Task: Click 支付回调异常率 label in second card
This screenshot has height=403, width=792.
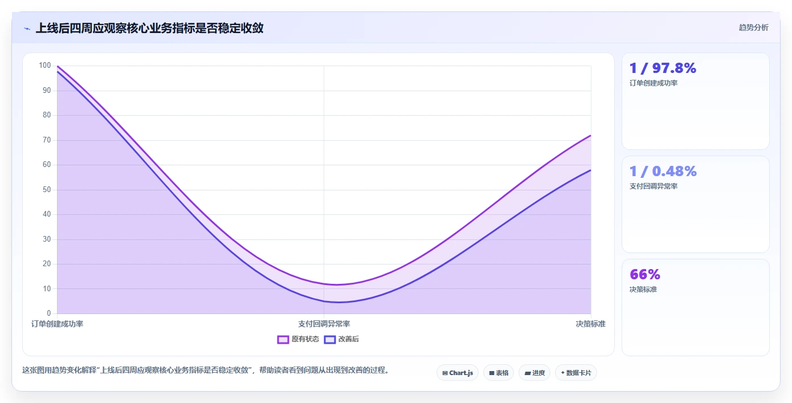Action: point(654,186)
